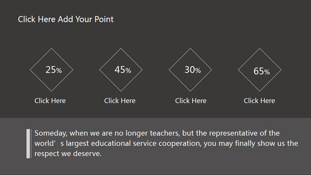Click 'Click Here' label under 30% diamond

[x=190, y=101]
